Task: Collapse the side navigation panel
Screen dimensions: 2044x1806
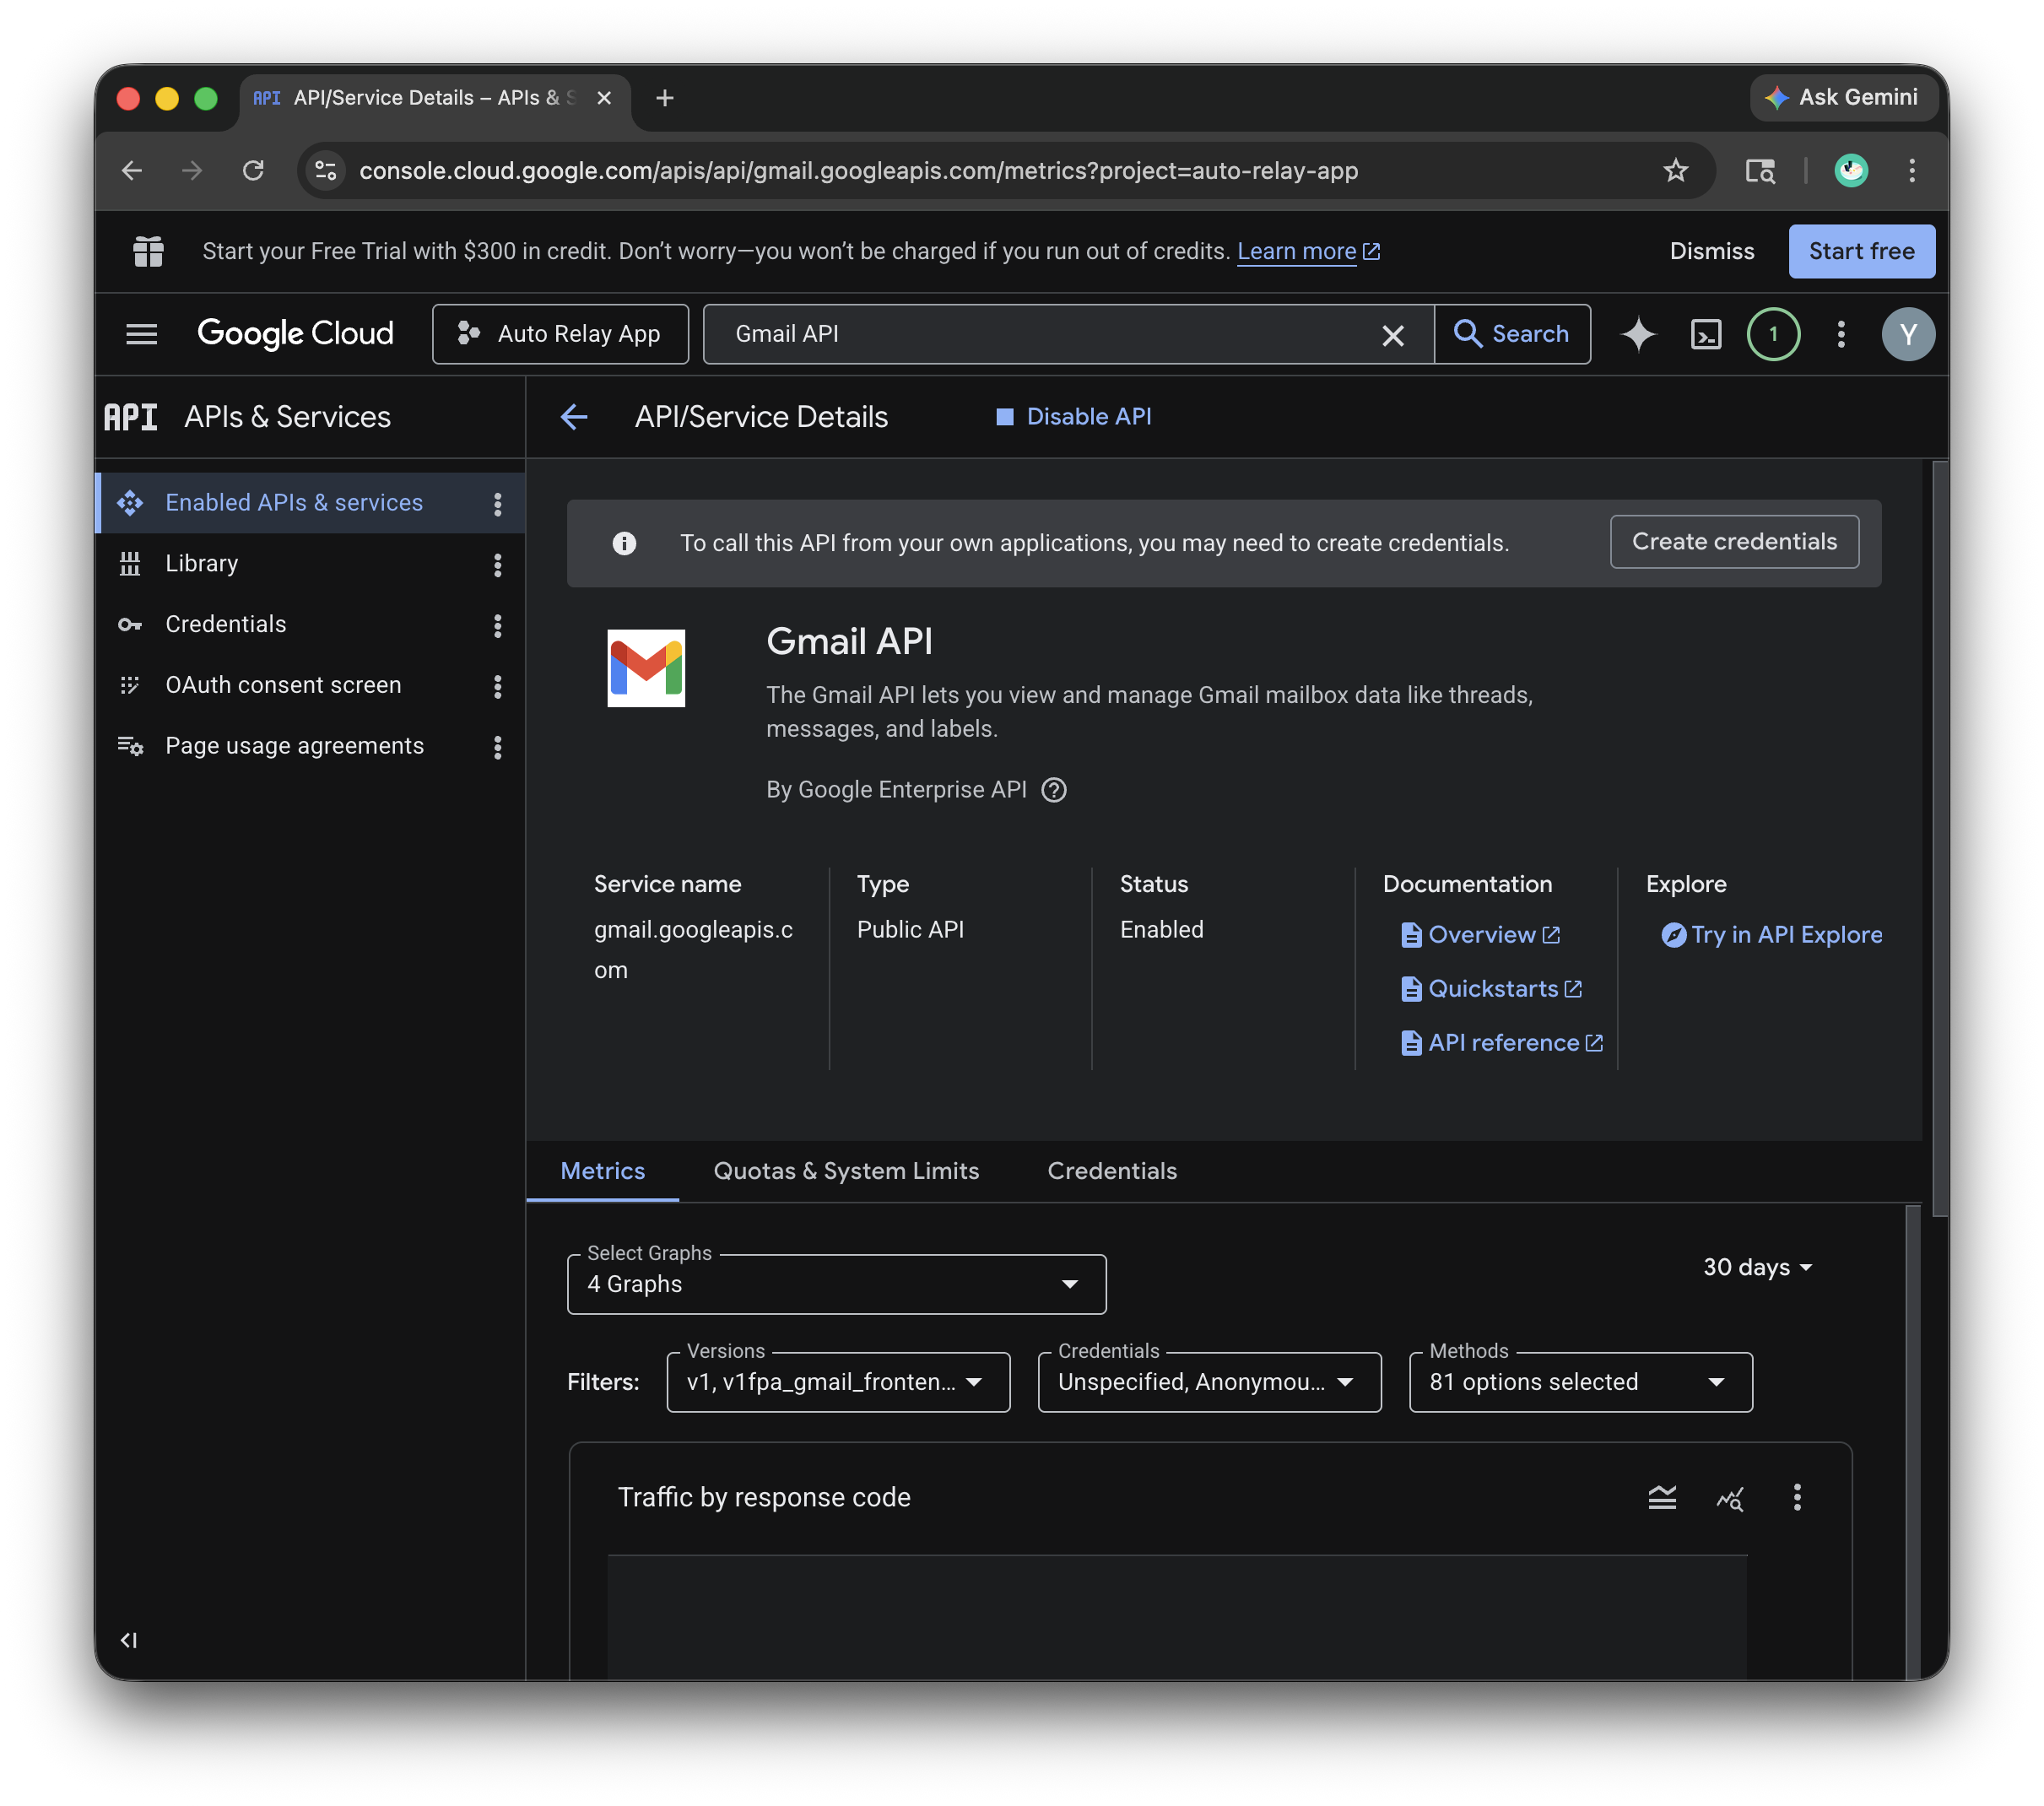Action: click(128, 1639)
